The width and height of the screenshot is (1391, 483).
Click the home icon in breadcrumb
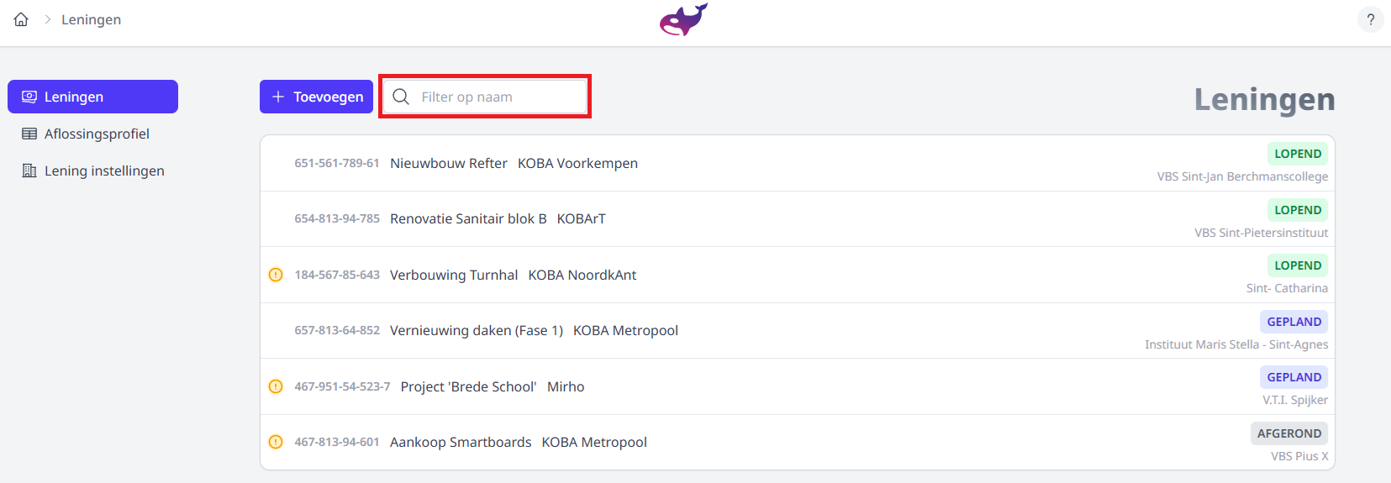[x=21, y=19]
